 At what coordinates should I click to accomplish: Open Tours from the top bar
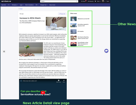tap(108, 1)
